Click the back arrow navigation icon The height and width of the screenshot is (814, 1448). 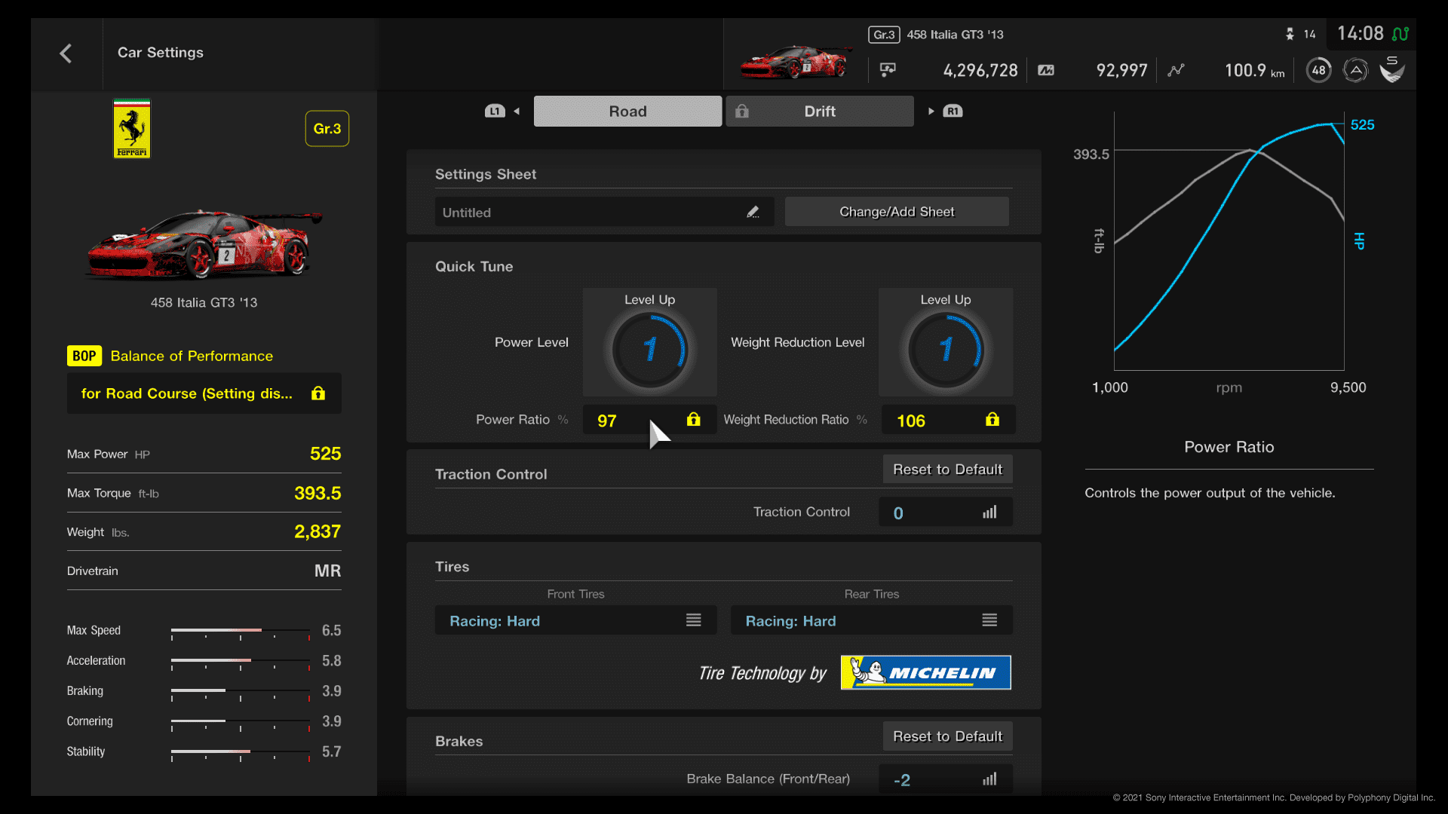click(x=66, y=53)
